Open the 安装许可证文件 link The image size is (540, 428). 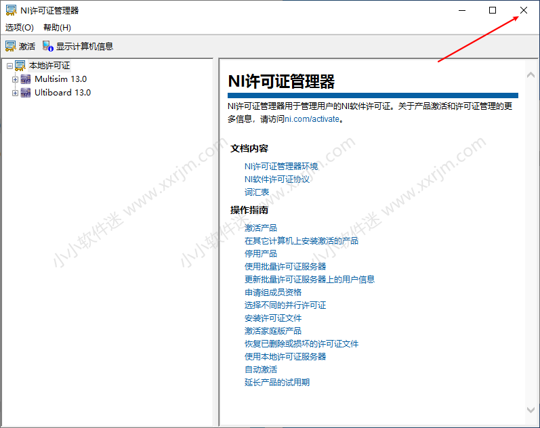pyautogui.click(x=273, y=318)
